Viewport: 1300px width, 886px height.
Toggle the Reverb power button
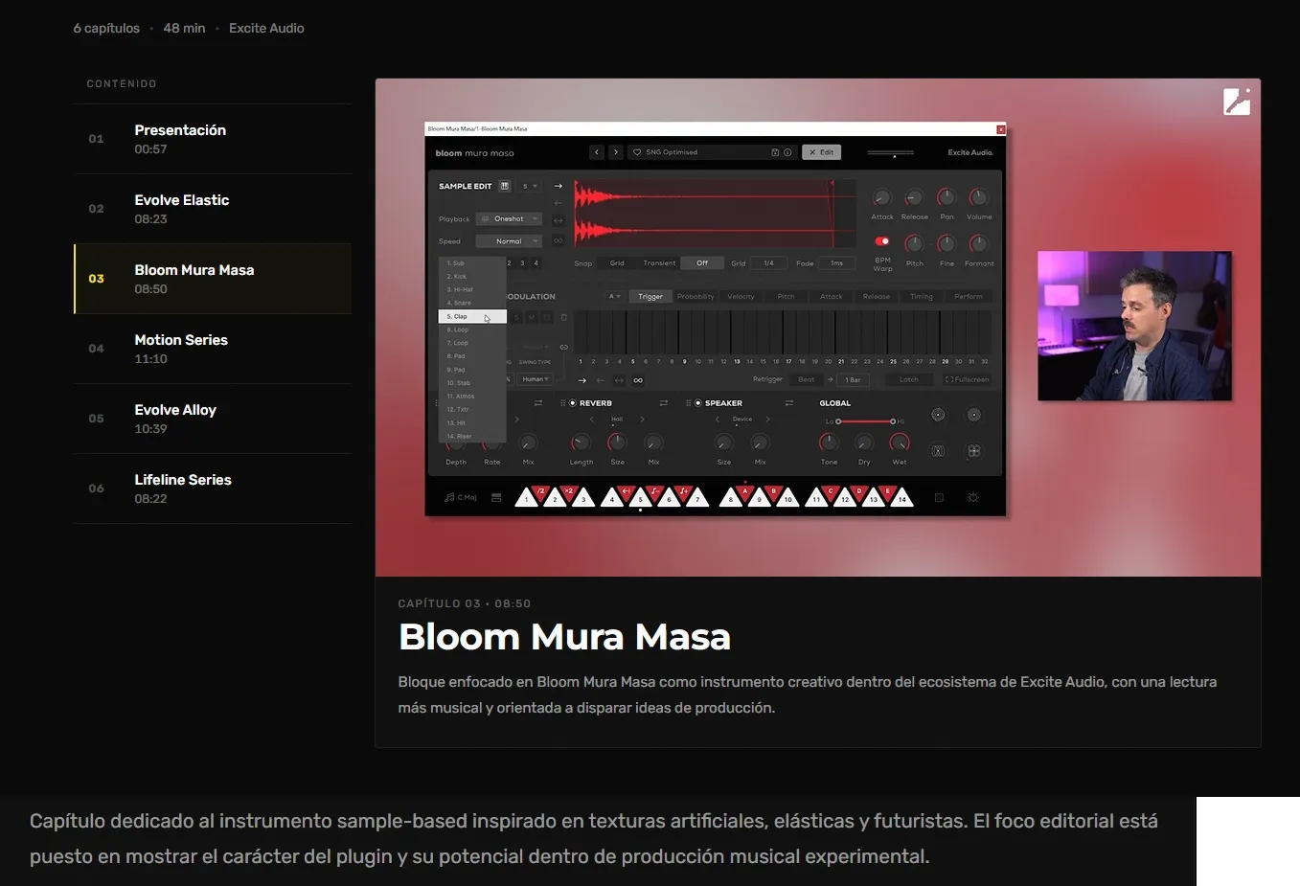coord(573,403)
